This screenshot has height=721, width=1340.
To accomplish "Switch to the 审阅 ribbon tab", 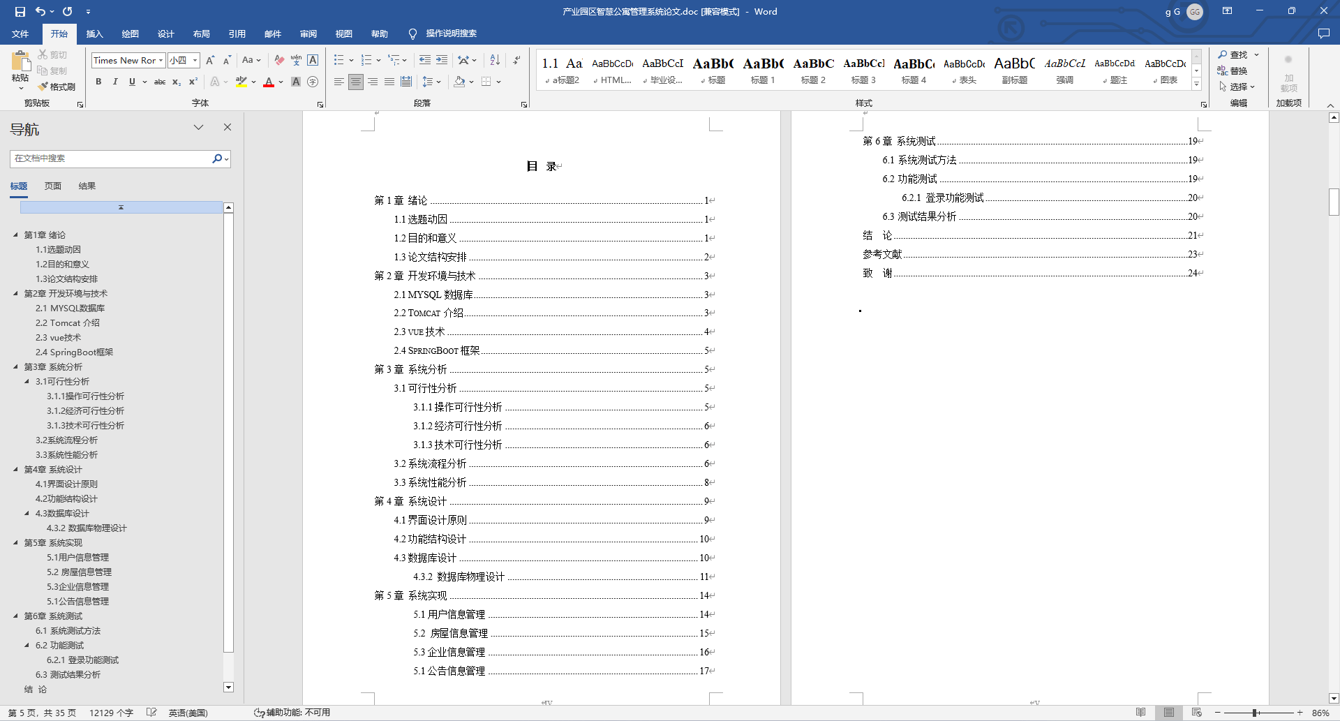I will point(308,34).
